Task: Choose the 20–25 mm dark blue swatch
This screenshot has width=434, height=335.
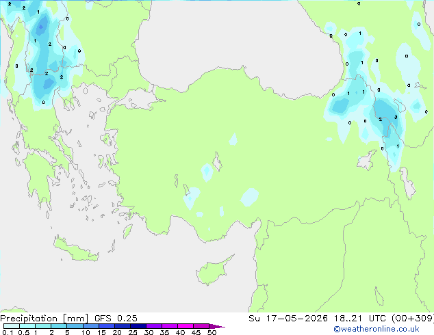Action: coord(122,326)
